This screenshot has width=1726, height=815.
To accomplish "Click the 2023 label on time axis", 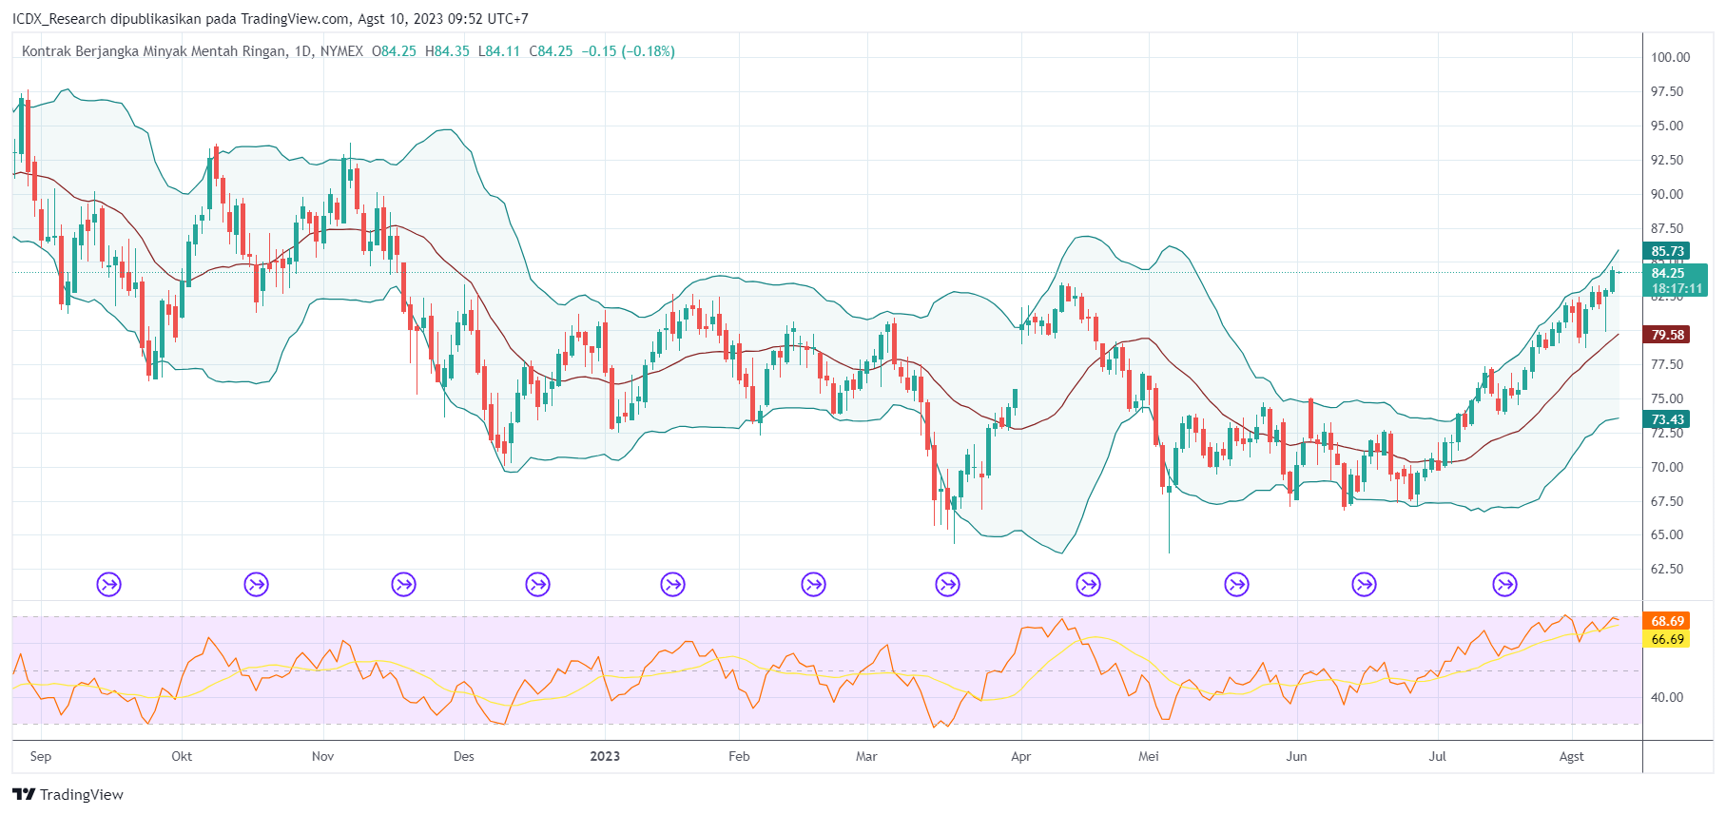I will coord(605,757).
